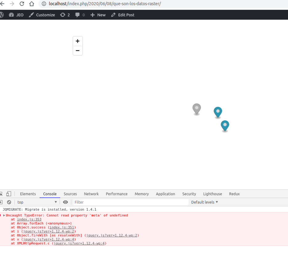288x254 pixels.
Task: Activate the inspect element picker icon
Action: [x=1, y=194]
